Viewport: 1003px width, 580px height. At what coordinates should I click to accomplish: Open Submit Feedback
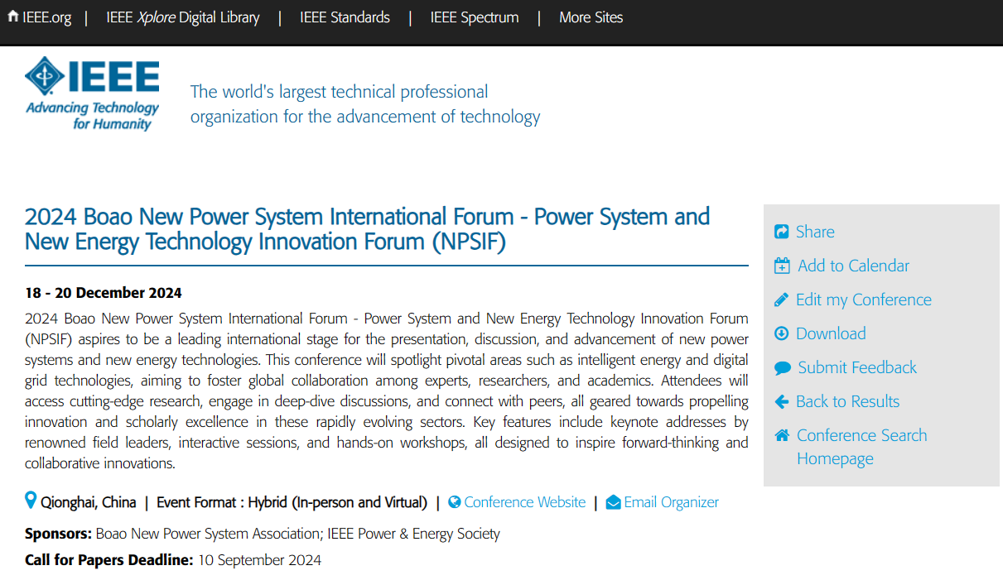pos(857,367)
